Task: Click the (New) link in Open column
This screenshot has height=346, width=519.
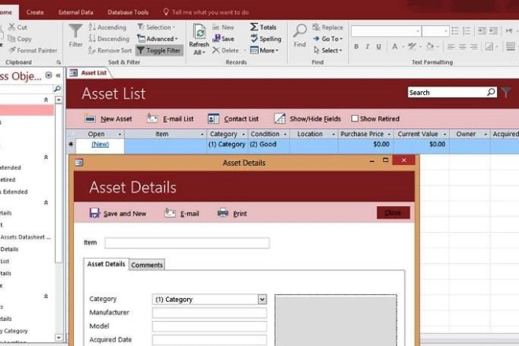Action: (x=100, y=145)
